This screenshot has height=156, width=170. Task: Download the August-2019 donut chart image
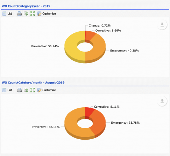(162, 101)
